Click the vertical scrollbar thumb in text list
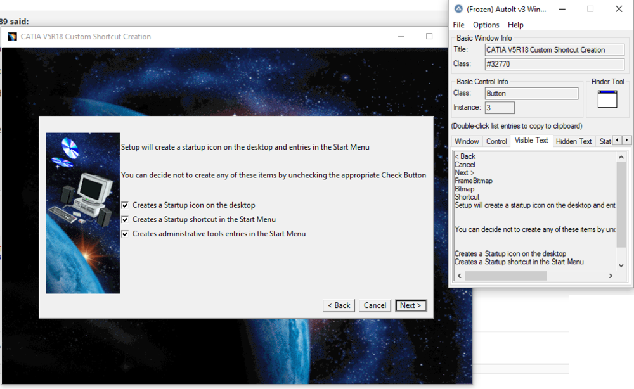The image size is (634, 389). 621,205
